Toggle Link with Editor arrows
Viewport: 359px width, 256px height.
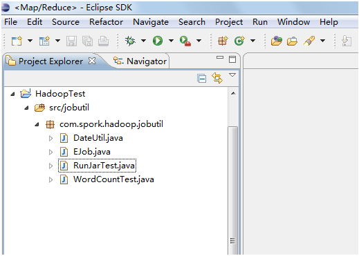[x=217, y=78]
